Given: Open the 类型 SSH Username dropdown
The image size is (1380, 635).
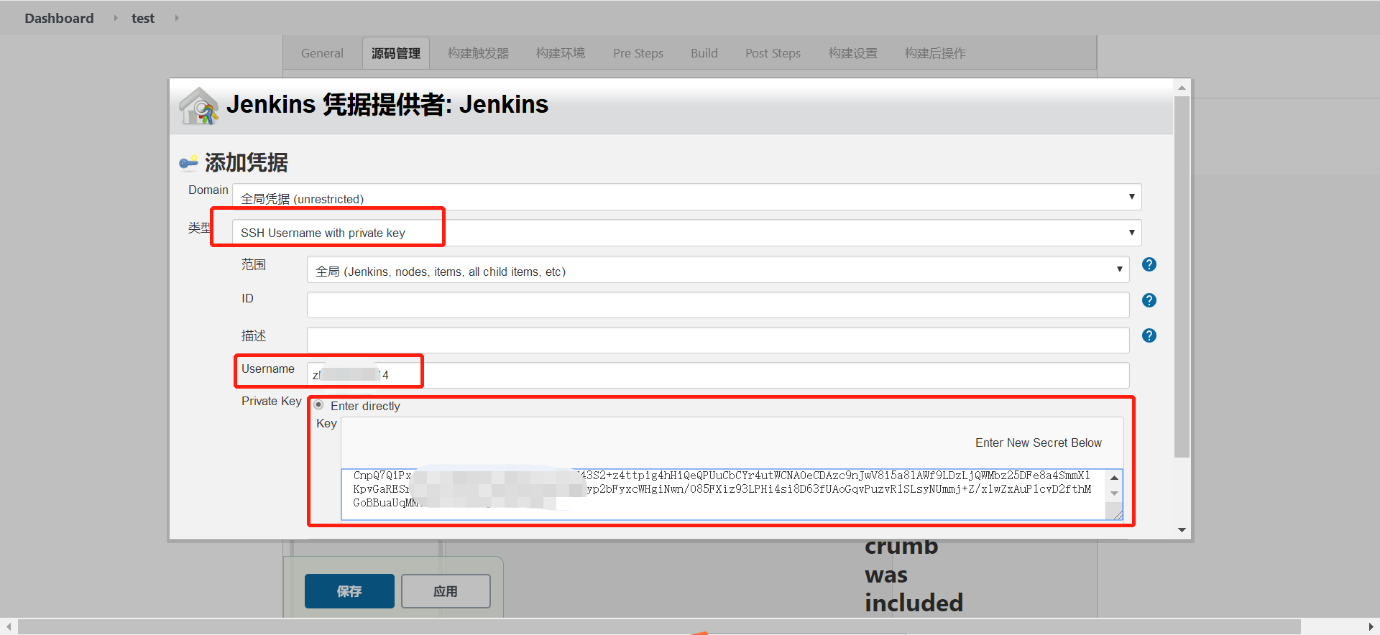Looking at the screenshot, I should [x=687, y=233].
